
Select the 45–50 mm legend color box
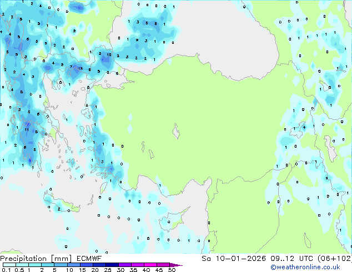pyautogui.click(x=163, y=265)
